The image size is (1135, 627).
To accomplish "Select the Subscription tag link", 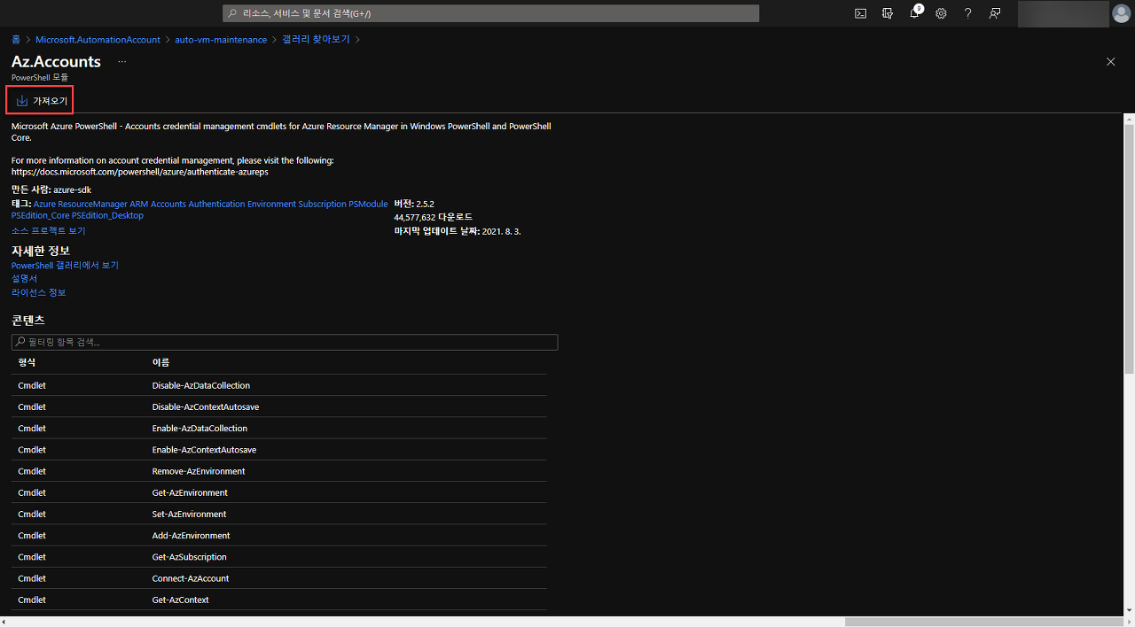I will (322, 204).
